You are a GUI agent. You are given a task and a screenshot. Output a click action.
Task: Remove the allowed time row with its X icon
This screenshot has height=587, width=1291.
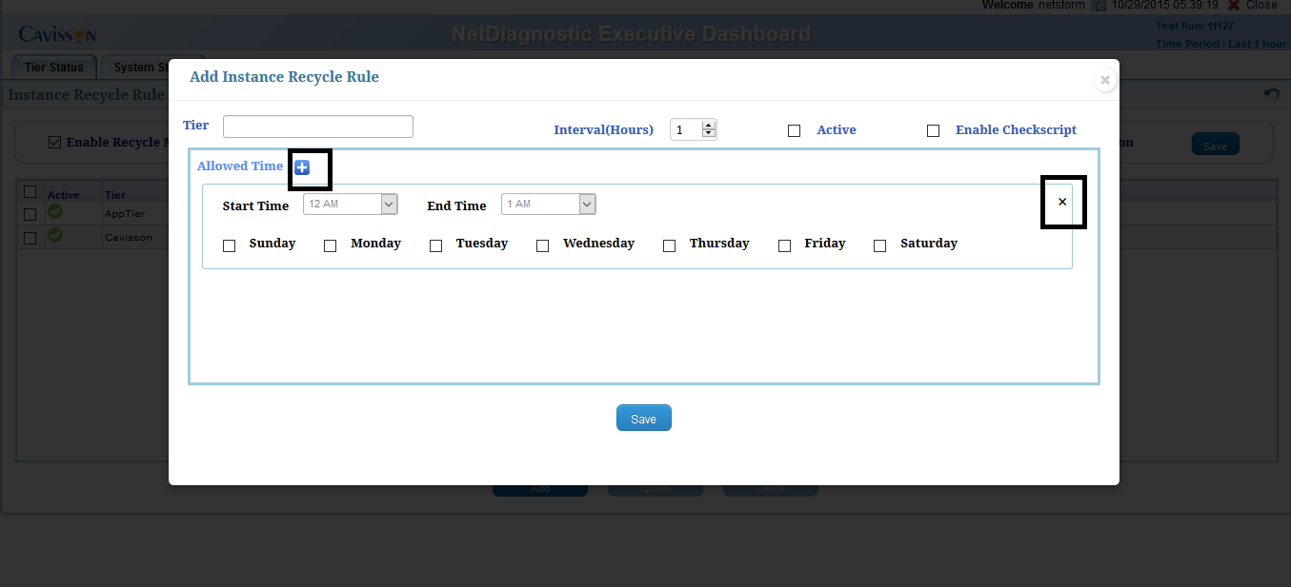1062,202
